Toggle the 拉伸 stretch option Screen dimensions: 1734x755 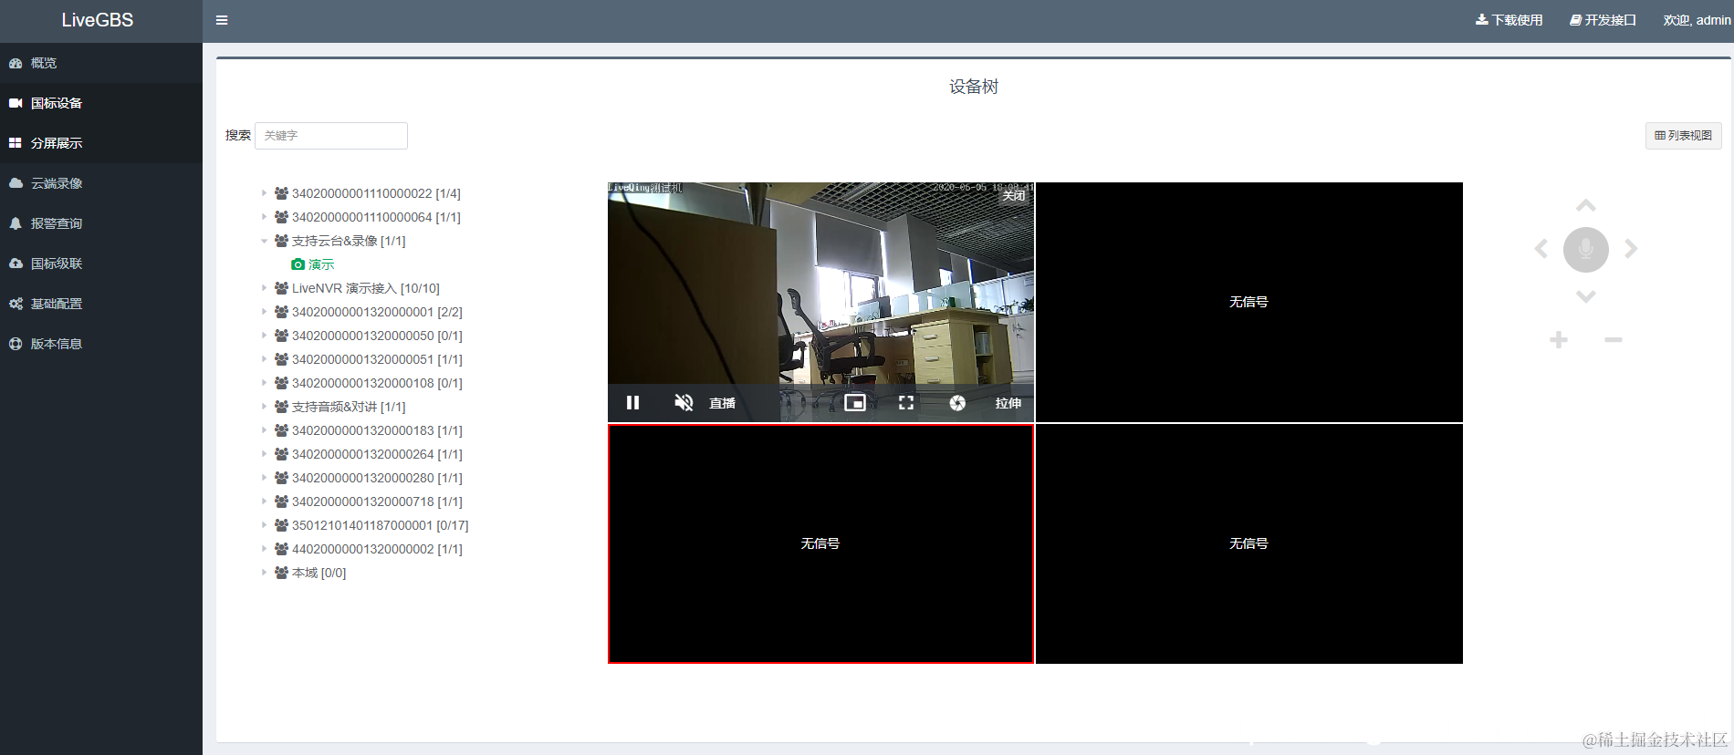1008,402
